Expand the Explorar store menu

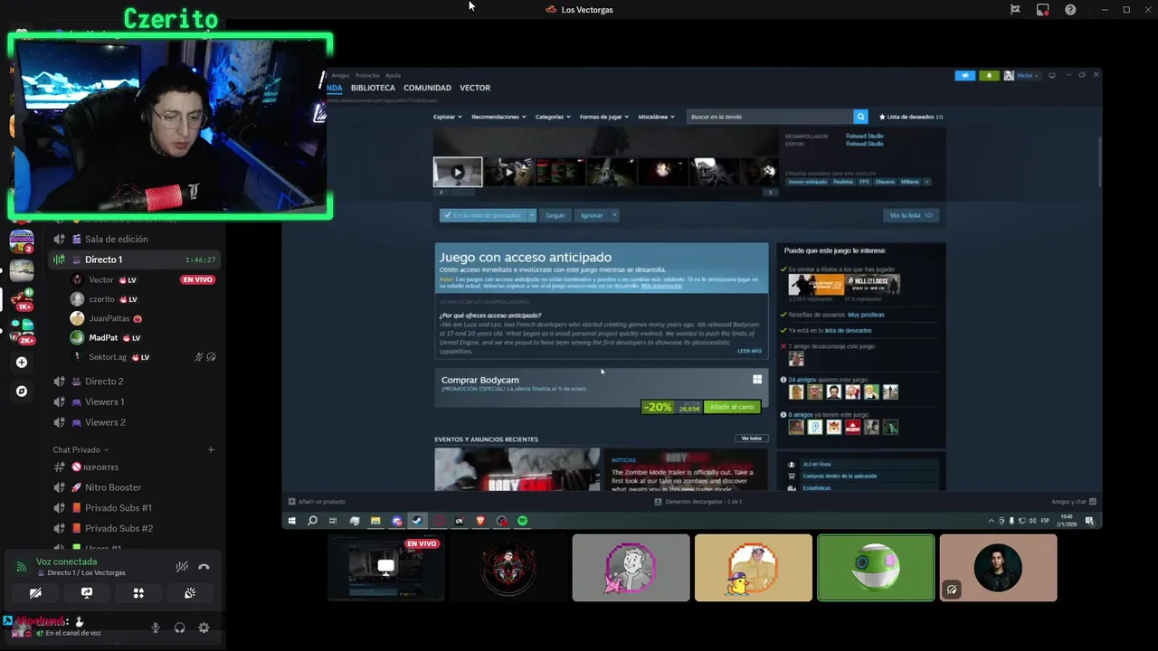click(x=448, y=117)
